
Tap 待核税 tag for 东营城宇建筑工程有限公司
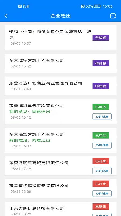pyautogui.click(x=101, y=63)
